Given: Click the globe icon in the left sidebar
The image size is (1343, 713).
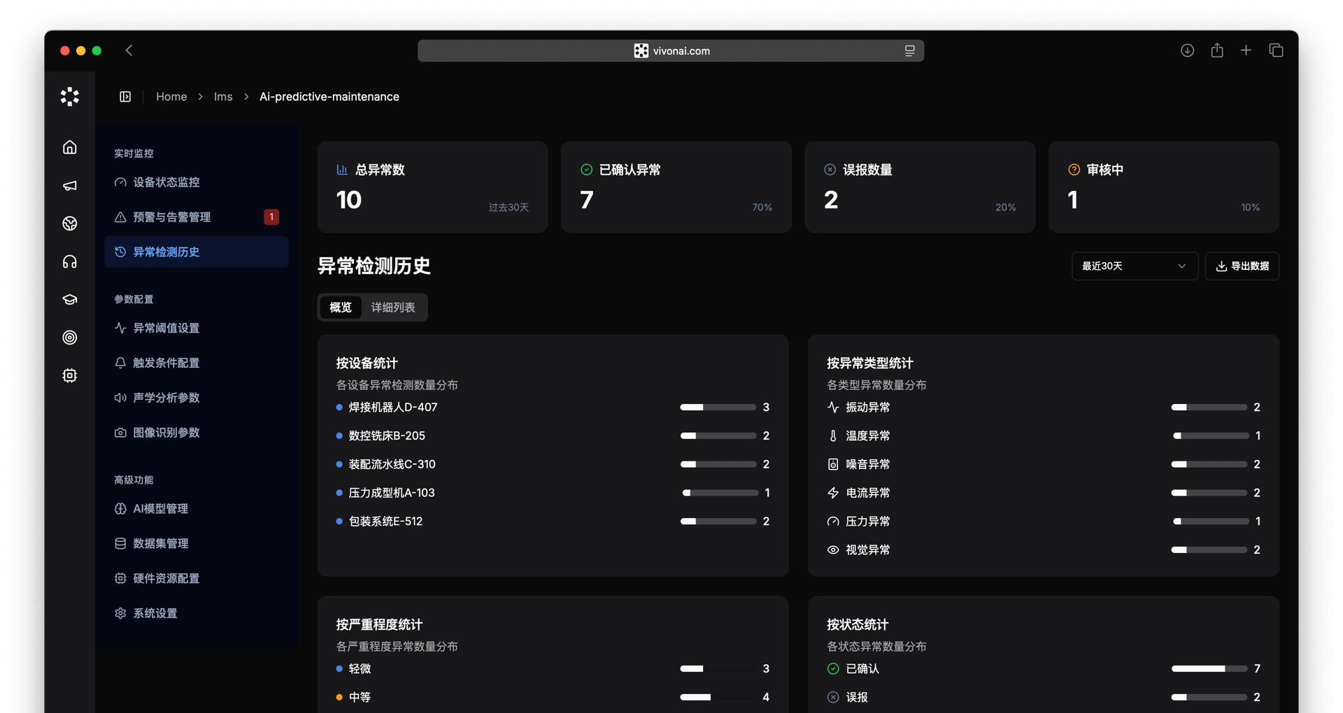Looking at the screenshot, I should tap(69, 224).
